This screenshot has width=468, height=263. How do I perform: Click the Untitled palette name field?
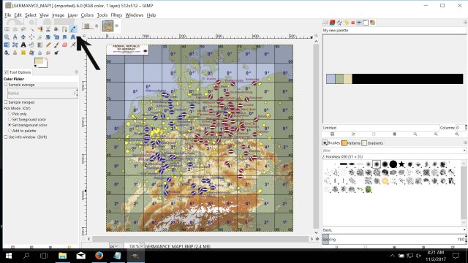pyautogui.click(x=380, y=128)
